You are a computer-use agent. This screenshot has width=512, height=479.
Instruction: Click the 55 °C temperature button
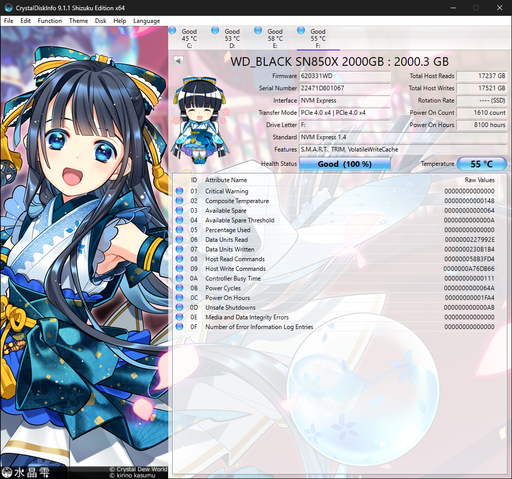point(482,164)
